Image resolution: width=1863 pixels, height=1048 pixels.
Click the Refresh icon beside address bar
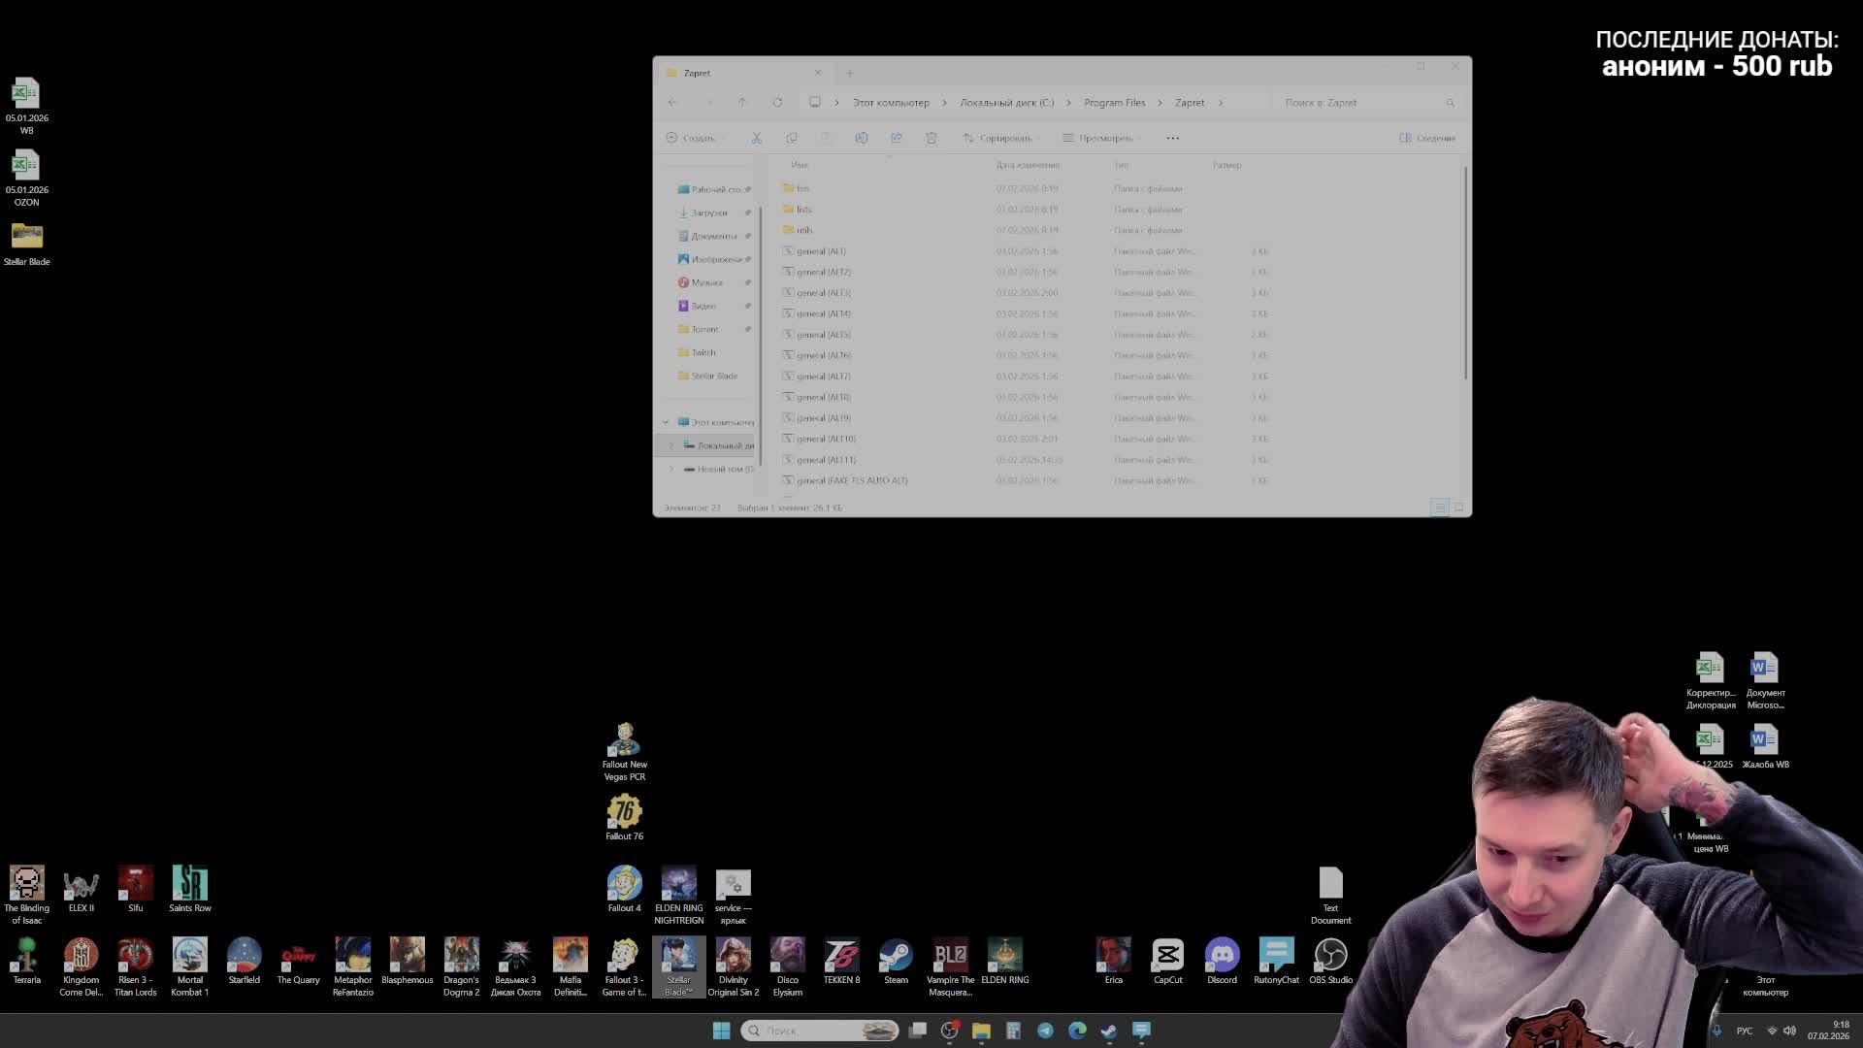click(x=777, y=103)
